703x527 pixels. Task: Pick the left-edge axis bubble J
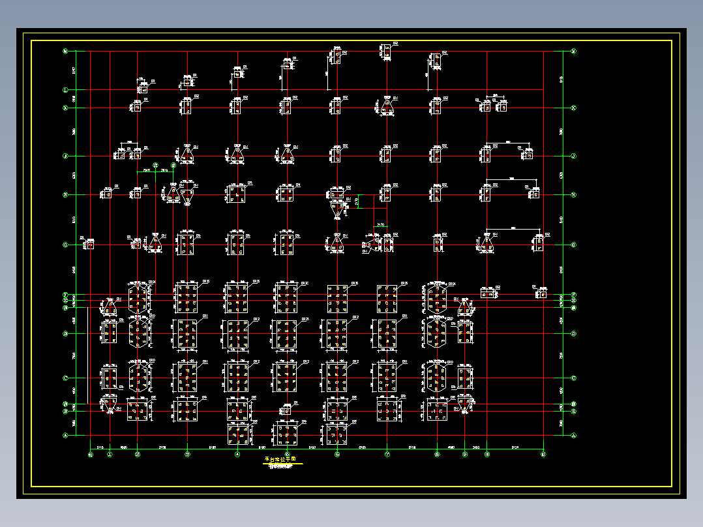click(65, 156)
